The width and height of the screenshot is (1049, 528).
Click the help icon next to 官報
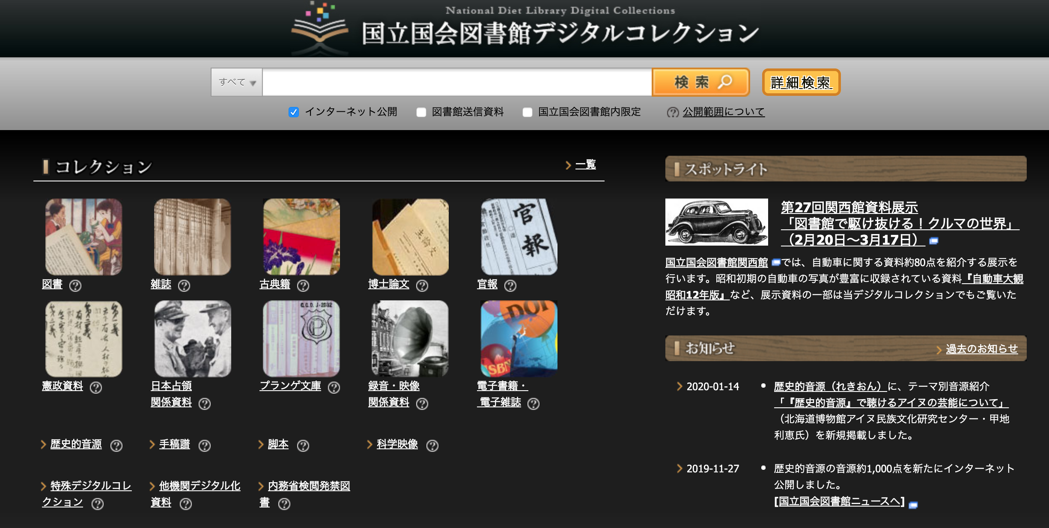(510, 285)
